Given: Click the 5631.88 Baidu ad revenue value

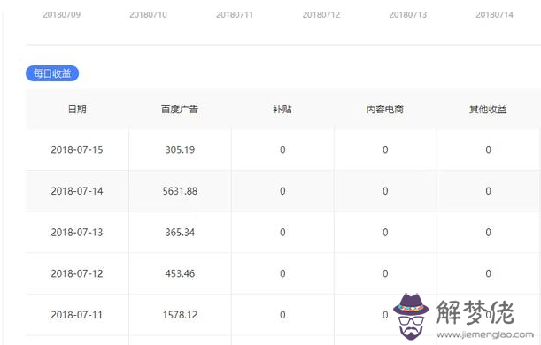Looking at the screenshot, I should [180, 191].
